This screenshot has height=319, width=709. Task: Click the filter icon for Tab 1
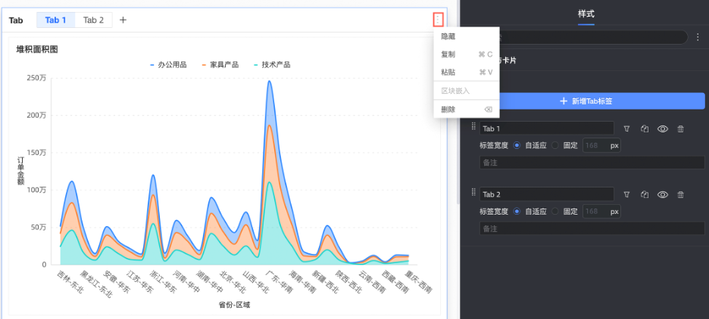[x=626, y=129]
